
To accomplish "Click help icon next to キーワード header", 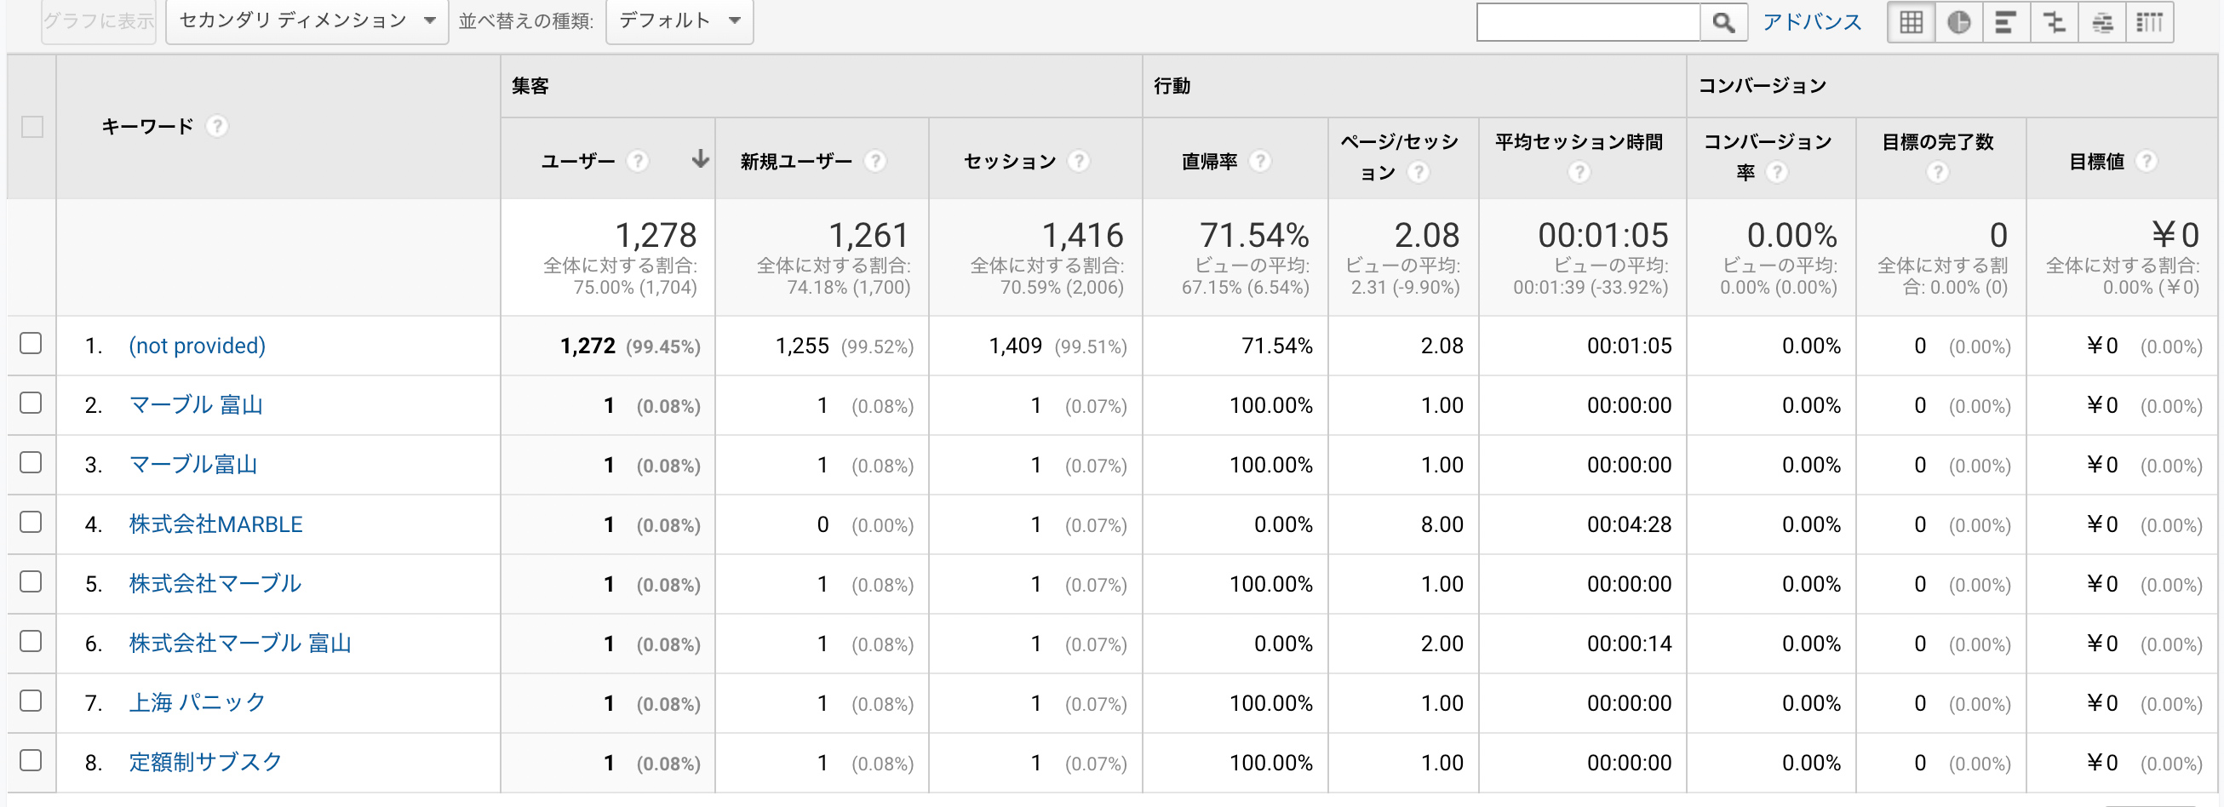I will tap(217, 127).
